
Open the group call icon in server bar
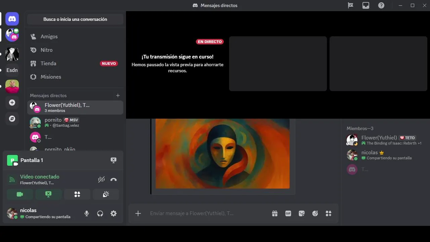coord(12,35)
